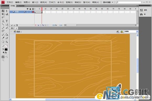Image resolution: width=152 pixels, height=101 pixels.
Task: Open the 修改(M) menu
Action: point(44,2)
